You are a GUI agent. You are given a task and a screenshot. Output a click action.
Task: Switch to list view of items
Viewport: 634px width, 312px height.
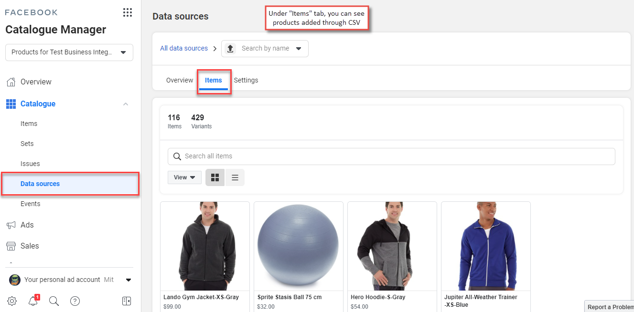(235, 177)
